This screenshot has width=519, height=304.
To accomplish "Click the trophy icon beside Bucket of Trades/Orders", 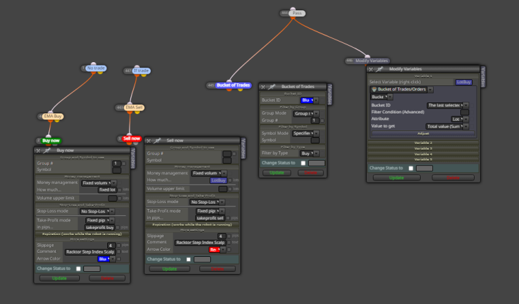I will click(374, 89).
